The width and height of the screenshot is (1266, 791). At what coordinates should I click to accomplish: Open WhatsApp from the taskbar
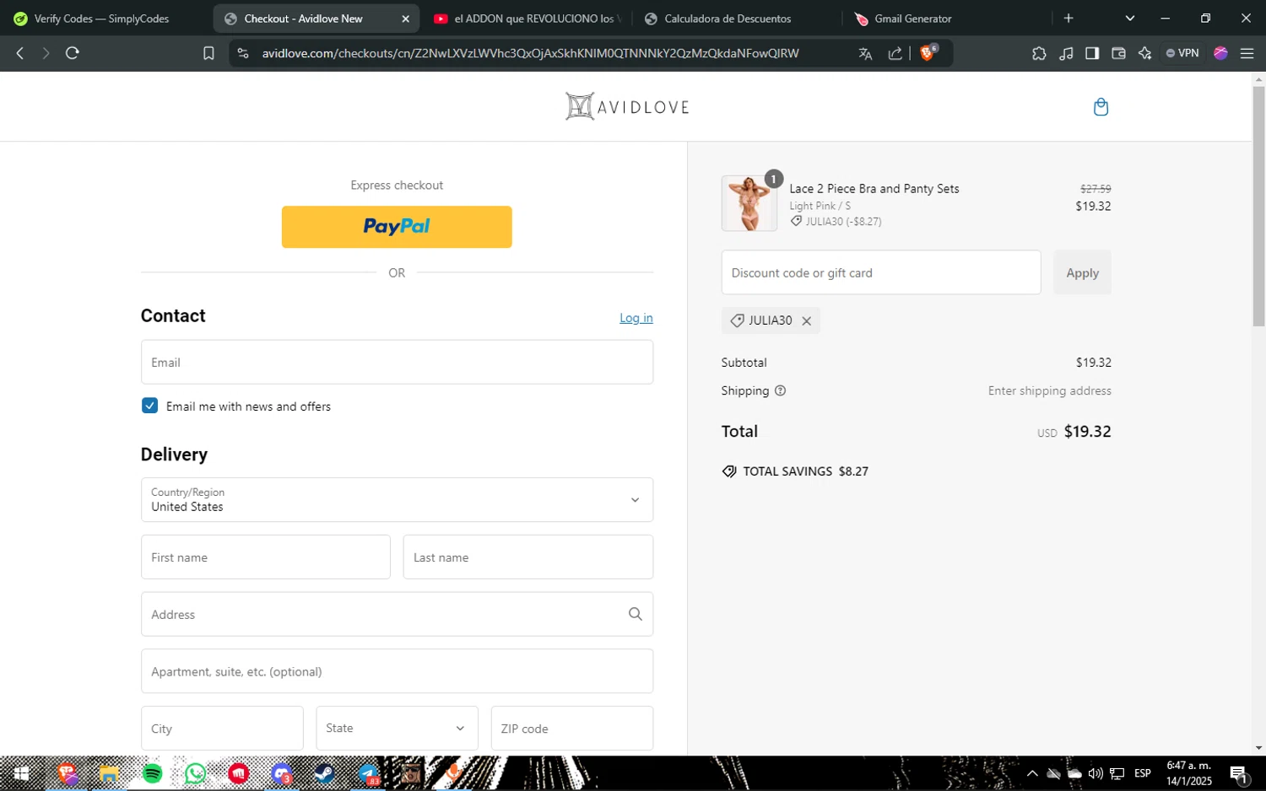click(x=196, y=773)
